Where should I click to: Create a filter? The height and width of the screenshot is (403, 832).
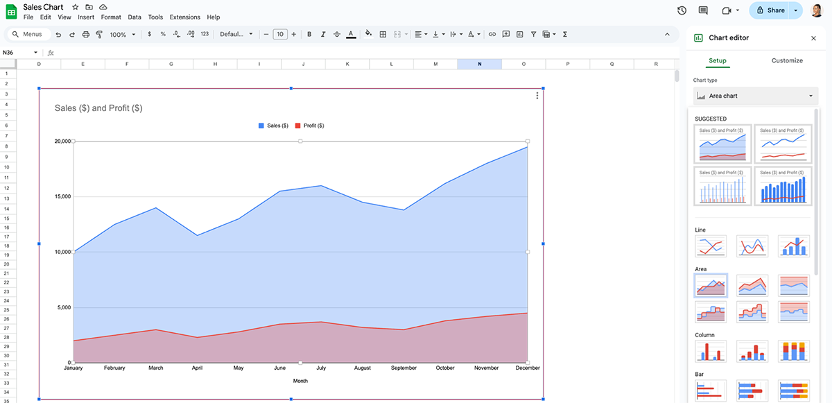(533, 33)
